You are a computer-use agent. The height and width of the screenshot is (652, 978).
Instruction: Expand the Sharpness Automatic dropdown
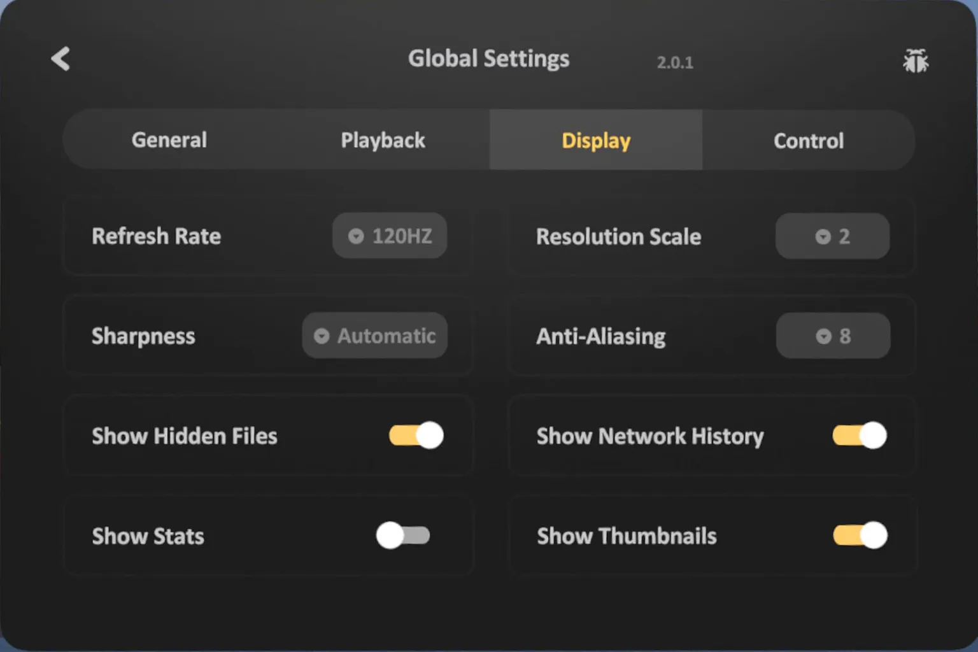coord(374,336)
